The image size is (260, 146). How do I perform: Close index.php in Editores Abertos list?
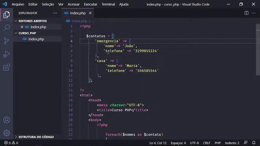point(22,27)
